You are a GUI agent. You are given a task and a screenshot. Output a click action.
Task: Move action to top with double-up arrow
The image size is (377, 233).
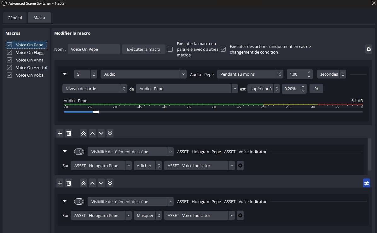[x=83, y=133]
